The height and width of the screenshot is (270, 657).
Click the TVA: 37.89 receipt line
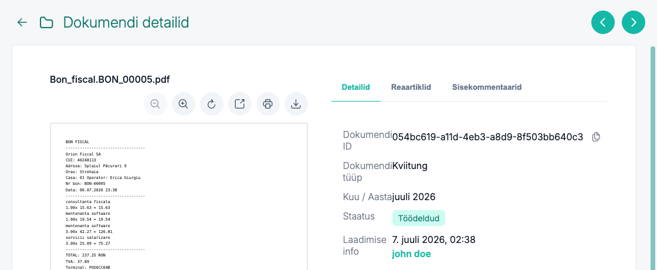click(79, 261)
